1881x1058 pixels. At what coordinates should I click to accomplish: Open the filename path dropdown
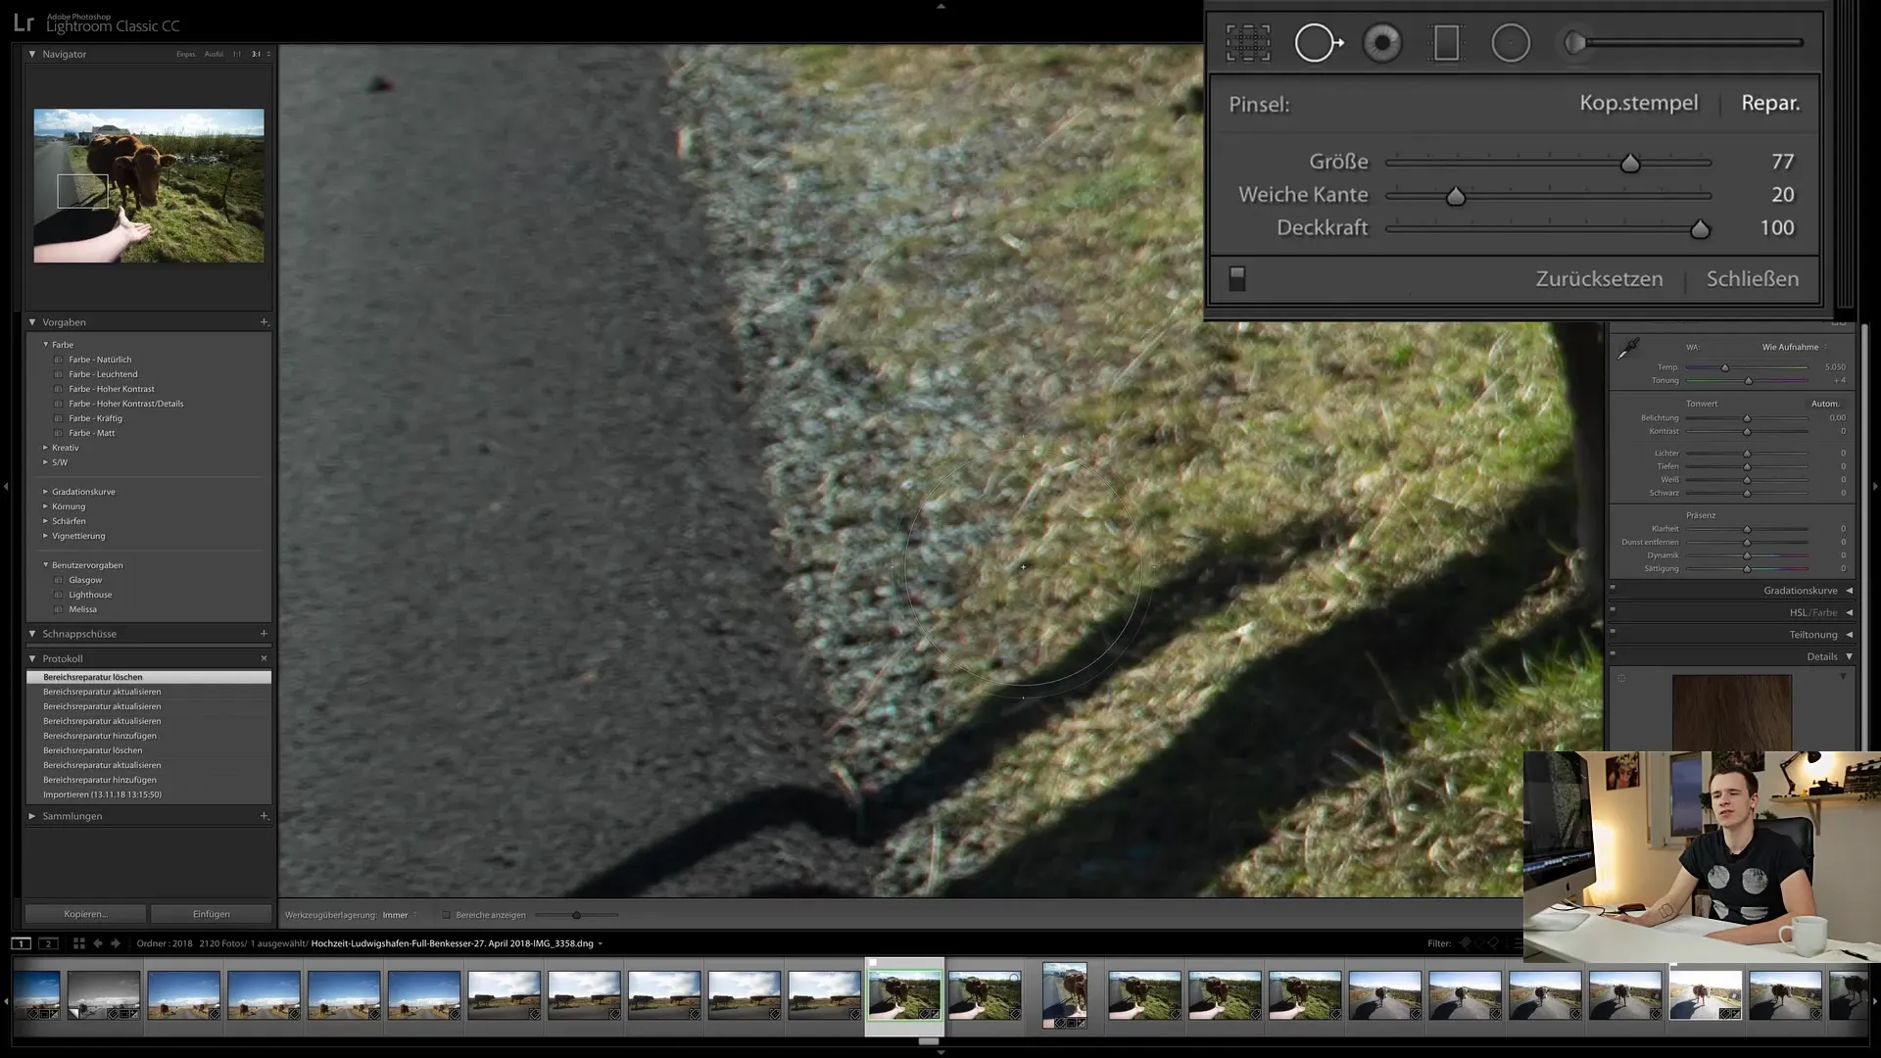(x=600, y=943)
